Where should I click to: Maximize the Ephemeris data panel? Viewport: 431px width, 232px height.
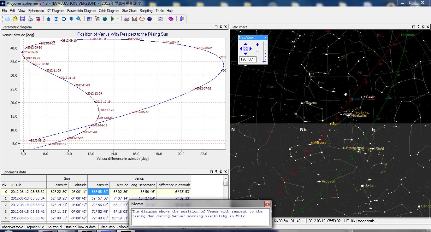pos(211,172)
